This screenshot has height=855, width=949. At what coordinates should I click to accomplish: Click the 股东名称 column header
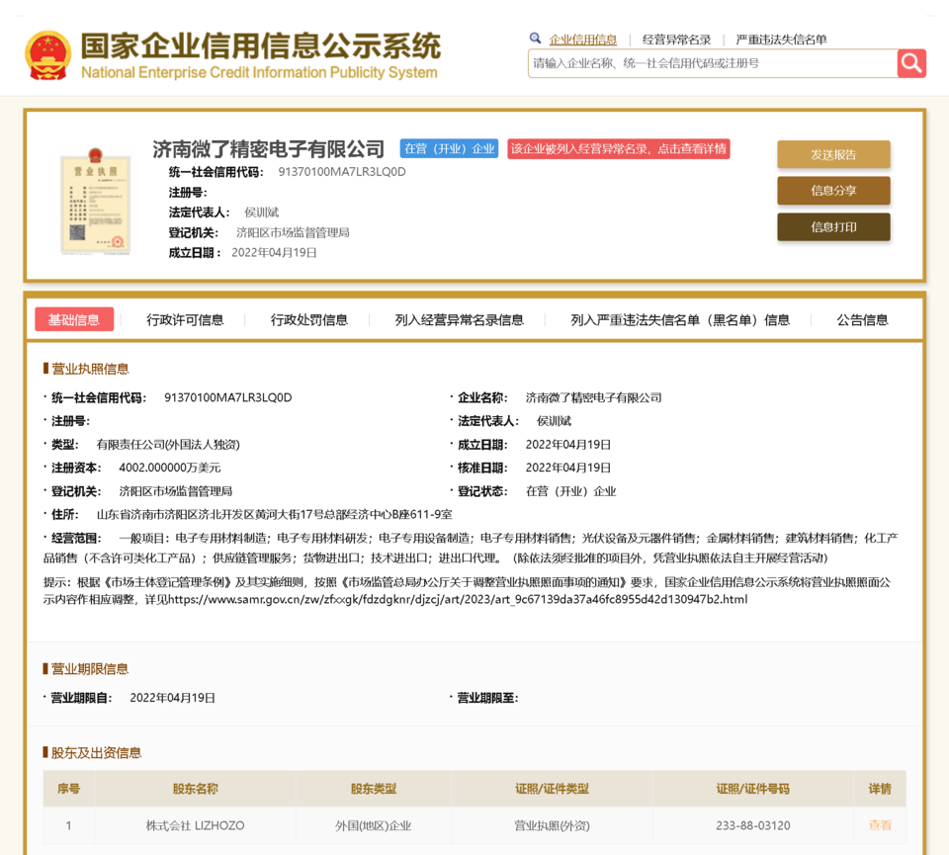point(195,789)
